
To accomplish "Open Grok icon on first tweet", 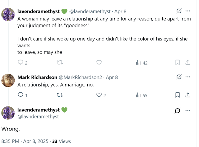I will 179,11.
